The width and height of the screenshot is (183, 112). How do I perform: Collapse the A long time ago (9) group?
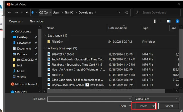(x=45, y=48)
